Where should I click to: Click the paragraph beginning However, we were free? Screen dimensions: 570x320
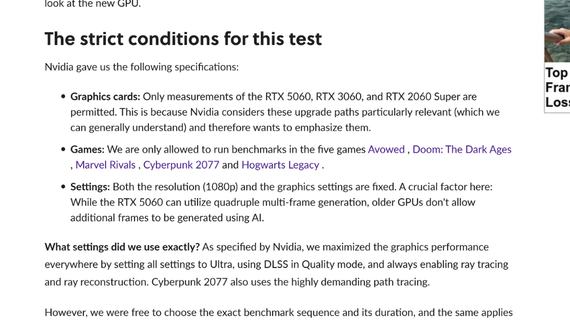(279, 313)
